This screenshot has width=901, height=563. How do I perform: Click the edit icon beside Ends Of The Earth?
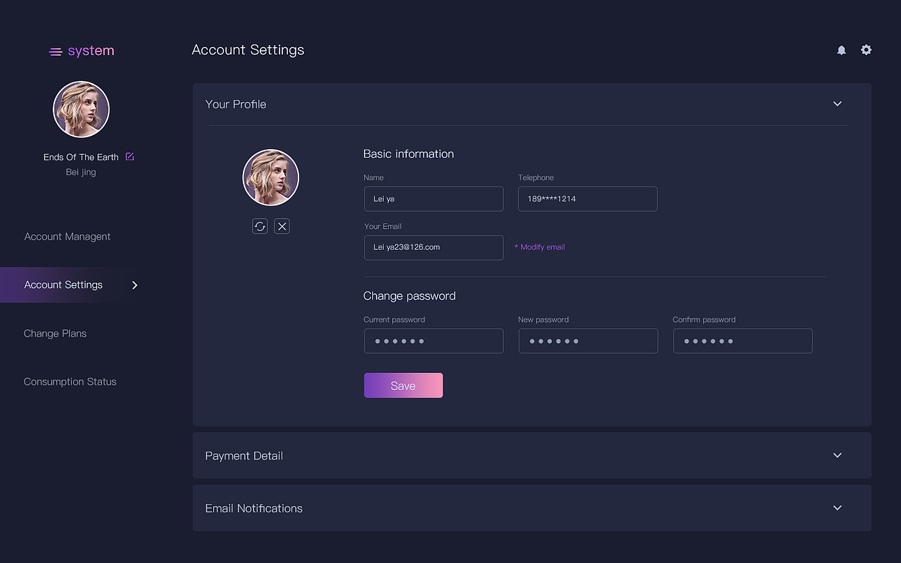tap(130, 156)
